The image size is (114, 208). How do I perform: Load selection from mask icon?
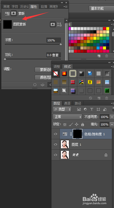click(35, 85)
